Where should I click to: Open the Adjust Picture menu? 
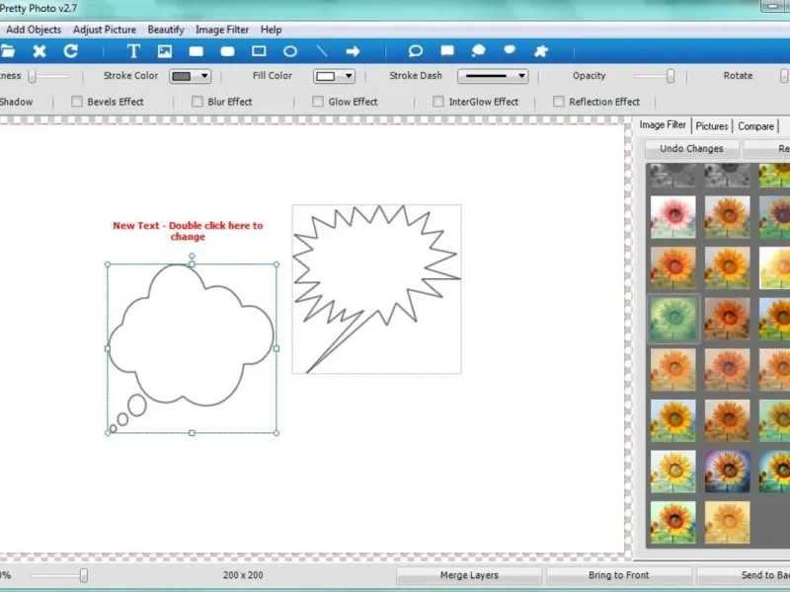(105, 30)
